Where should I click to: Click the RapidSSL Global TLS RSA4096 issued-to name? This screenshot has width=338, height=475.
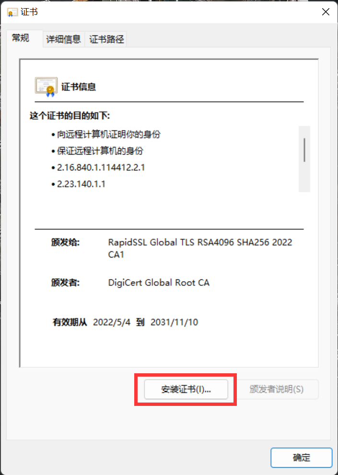click(200, 248)
